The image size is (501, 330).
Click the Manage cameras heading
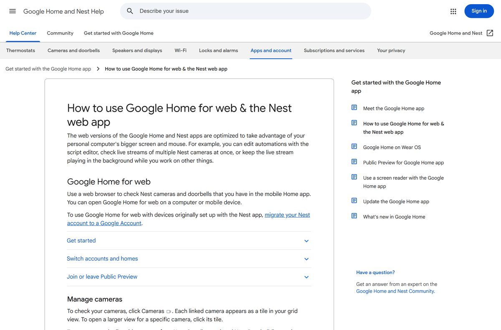pos(95,299)
